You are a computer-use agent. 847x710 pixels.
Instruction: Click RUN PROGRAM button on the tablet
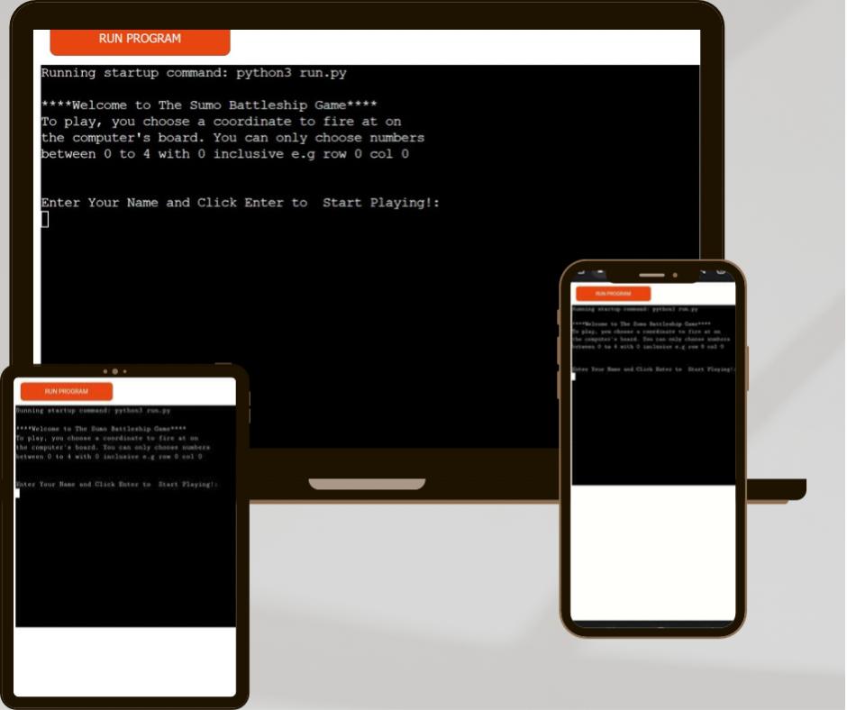[67, 391]
